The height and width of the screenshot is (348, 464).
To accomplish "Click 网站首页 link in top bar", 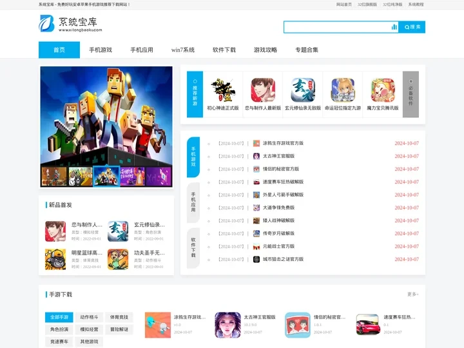I will click(x=344, y=5).
